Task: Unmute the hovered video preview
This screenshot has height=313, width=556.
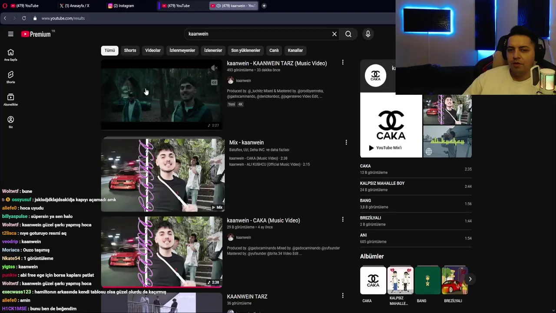Action: coord(214,68)
